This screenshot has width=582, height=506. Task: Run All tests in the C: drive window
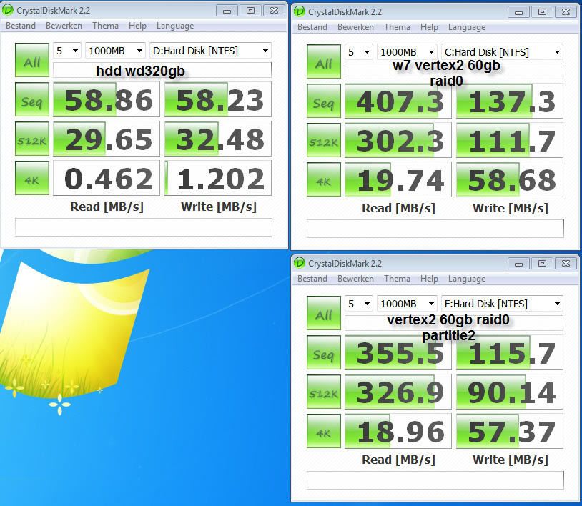pos(324,61)
